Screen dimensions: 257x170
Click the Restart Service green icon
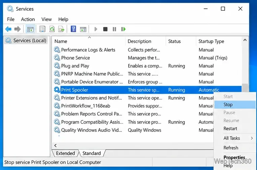(x=123, y=29)
